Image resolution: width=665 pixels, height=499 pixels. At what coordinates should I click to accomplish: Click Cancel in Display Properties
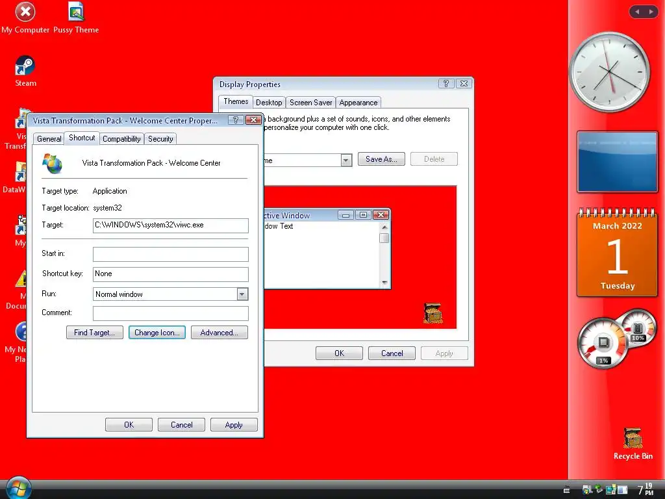click(392, 353)
